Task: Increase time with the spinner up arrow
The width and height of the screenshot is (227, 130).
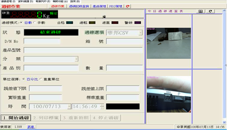Action: click(102, 105)
